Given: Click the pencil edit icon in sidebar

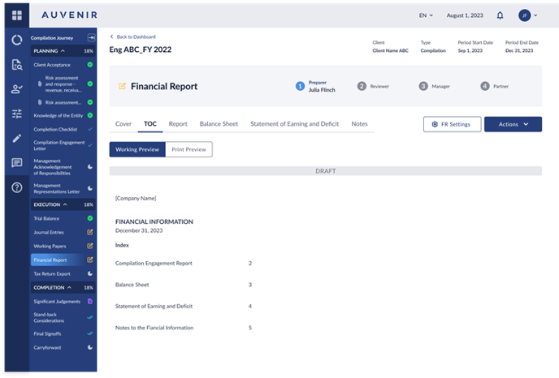Looking at the screenshot, I should tap(16, 139).
